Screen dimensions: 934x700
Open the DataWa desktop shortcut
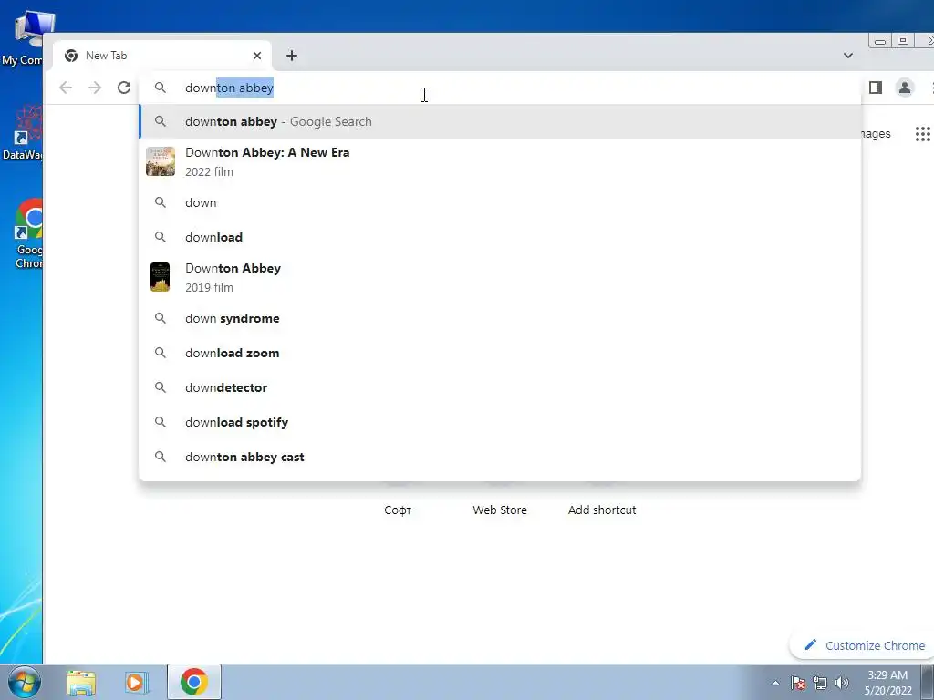pyautogui.click(x=24, y=133)
